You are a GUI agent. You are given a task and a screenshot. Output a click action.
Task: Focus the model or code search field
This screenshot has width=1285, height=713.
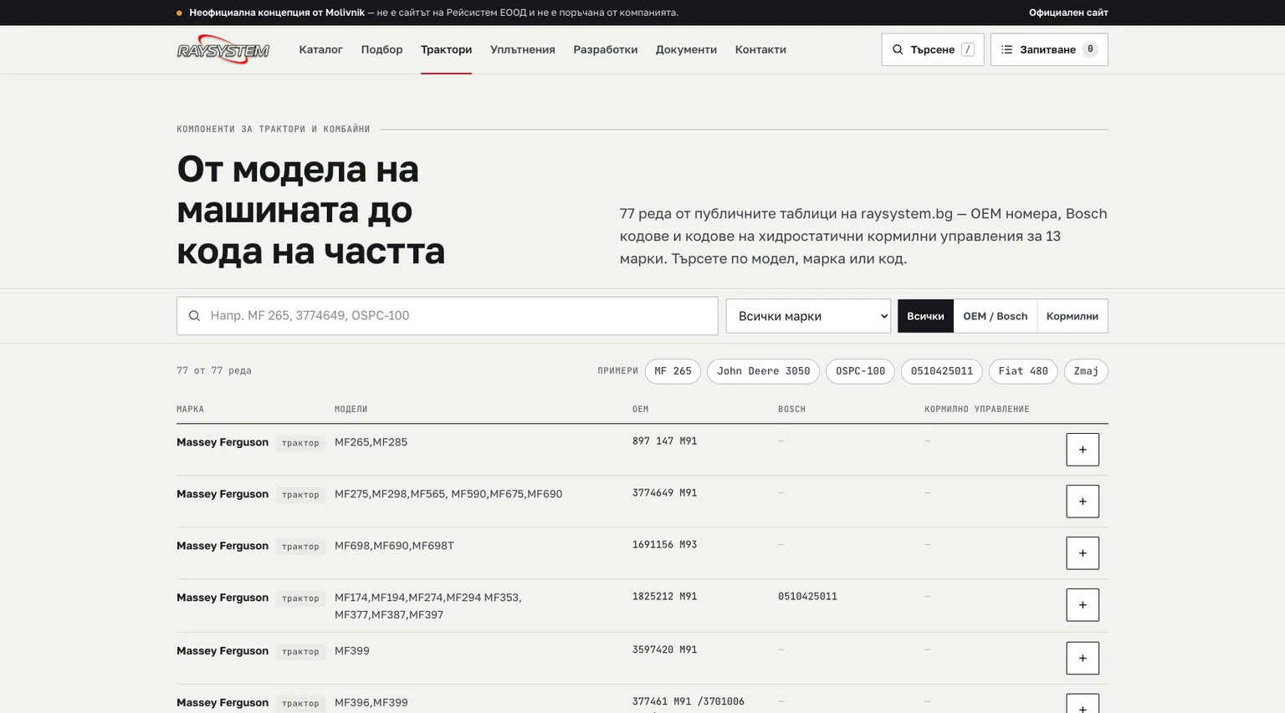[x=448, y=316]
